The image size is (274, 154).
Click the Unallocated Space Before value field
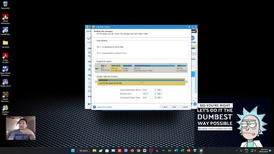pos(148,90)
